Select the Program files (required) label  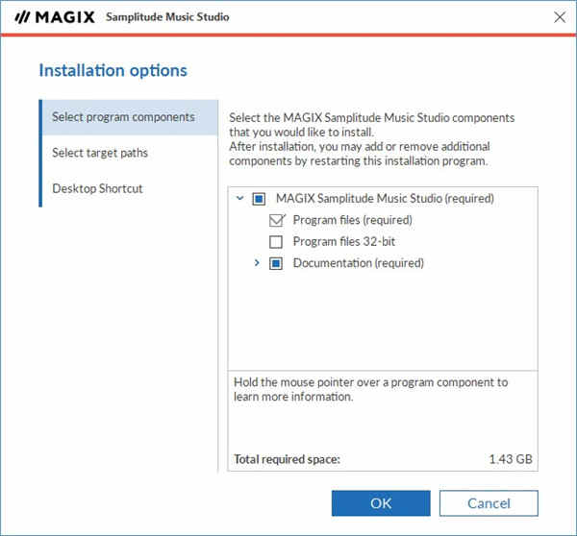(353, 220)
